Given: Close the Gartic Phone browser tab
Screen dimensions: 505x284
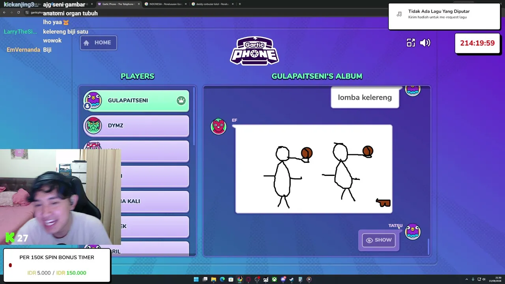Looking at the screenshot, I should click(139, 4).
